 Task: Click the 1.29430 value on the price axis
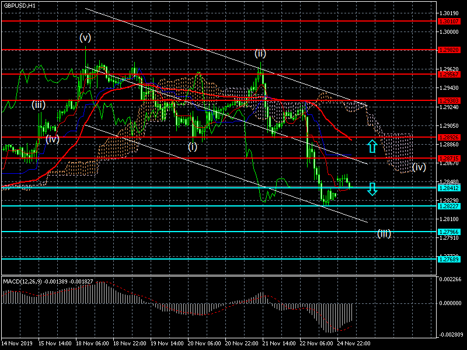coord(449,88)
